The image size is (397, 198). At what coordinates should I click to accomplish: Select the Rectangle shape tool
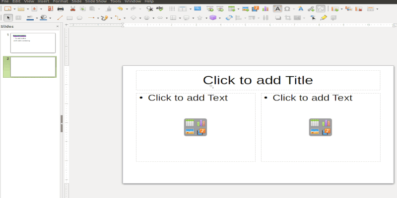click(x=69, y=18)
